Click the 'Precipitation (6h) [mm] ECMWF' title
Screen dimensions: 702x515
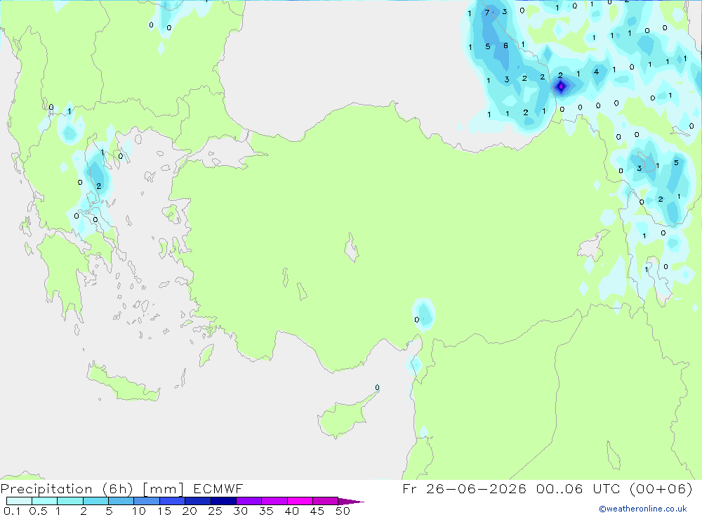[x=121, y=488]
